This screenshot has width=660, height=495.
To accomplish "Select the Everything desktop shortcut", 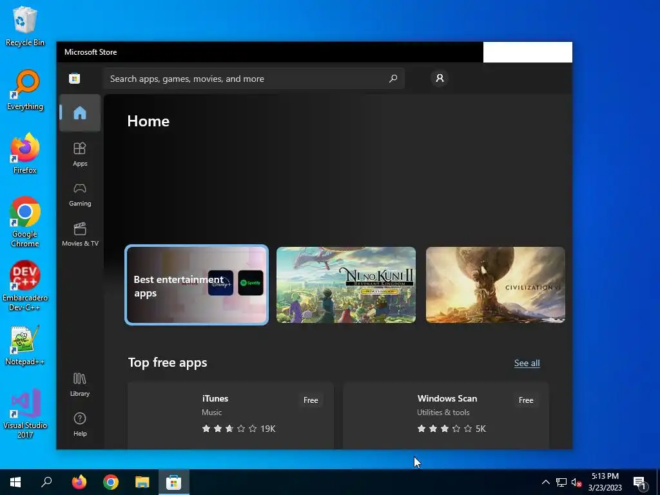I will [25, 90].
